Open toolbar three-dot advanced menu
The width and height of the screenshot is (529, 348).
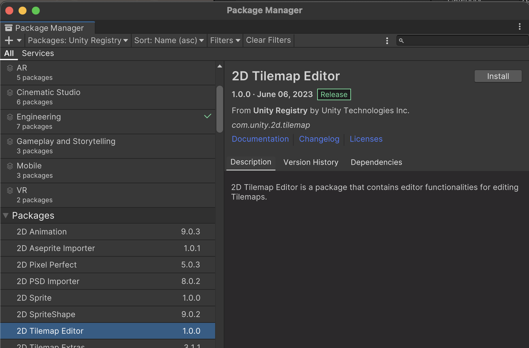pyautogui.click(x=387, y=40)
